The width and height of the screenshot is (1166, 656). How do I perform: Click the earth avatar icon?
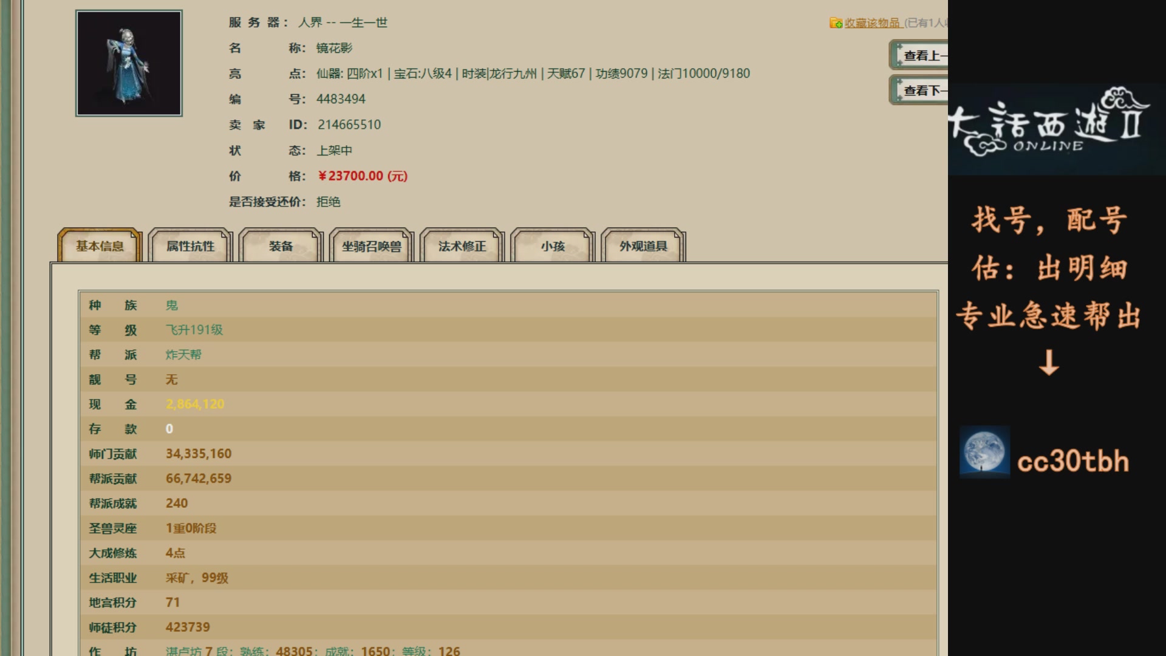pyautogui.click(x=984, y=452)
